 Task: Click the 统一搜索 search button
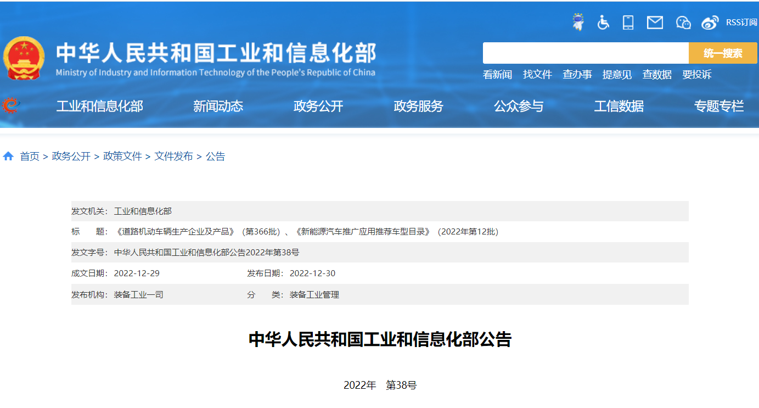click(x=723, y=53)
